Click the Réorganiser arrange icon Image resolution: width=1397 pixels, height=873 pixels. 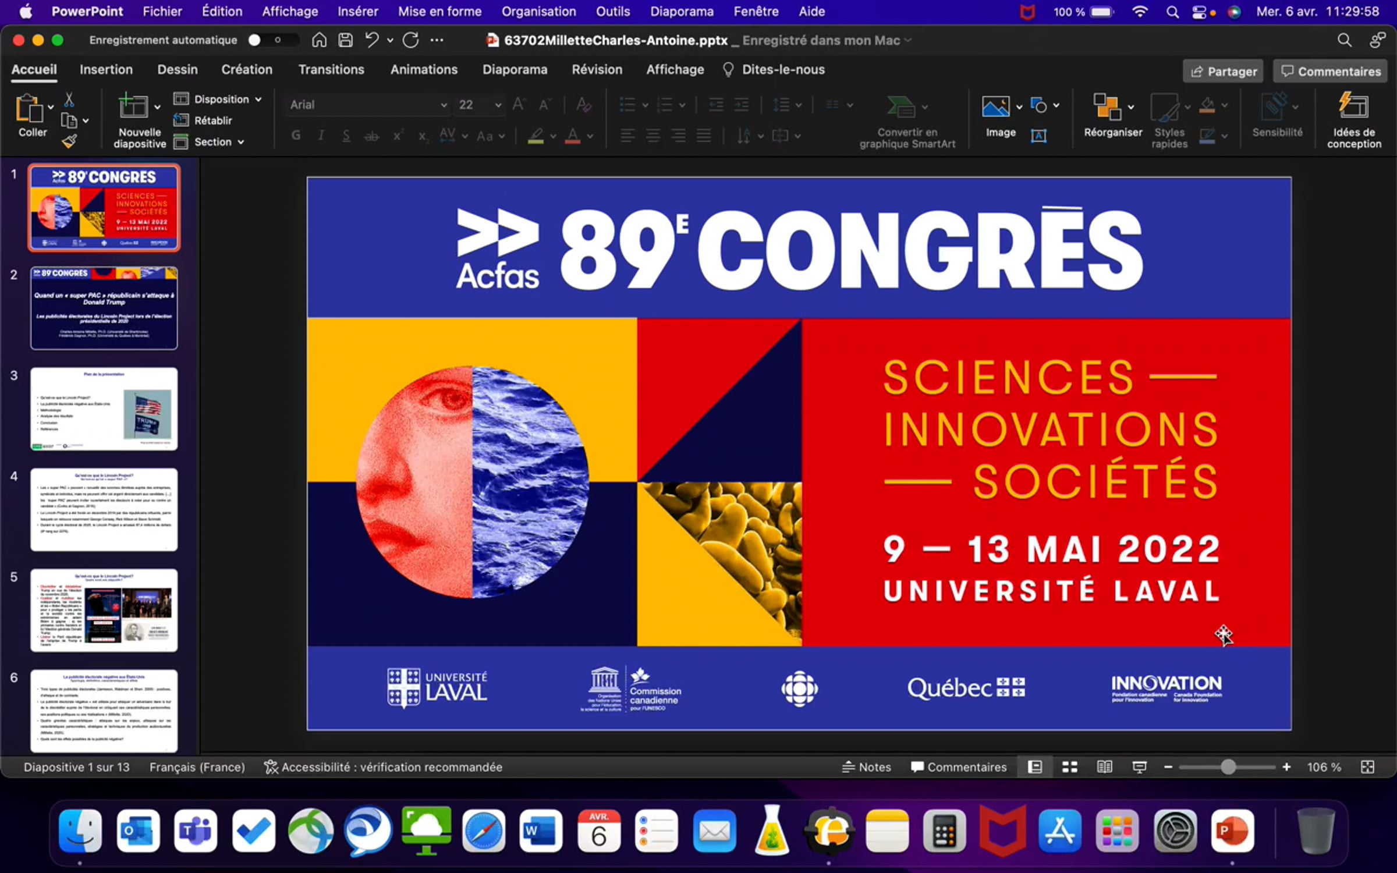[1107, 107]
